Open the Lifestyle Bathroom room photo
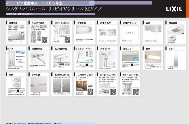The image size is (189, 125). 81,86
